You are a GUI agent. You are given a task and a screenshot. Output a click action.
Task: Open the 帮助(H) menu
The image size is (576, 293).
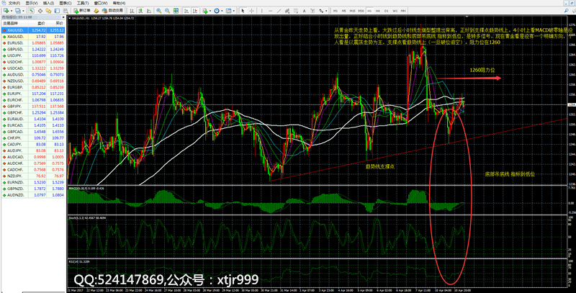pyautogui.click(x=119, y=3)
